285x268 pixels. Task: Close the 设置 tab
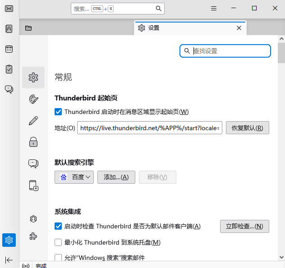[239, 28]
